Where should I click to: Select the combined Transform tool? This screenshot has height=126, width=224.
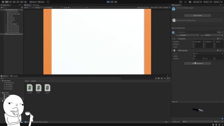click(22, 2)
